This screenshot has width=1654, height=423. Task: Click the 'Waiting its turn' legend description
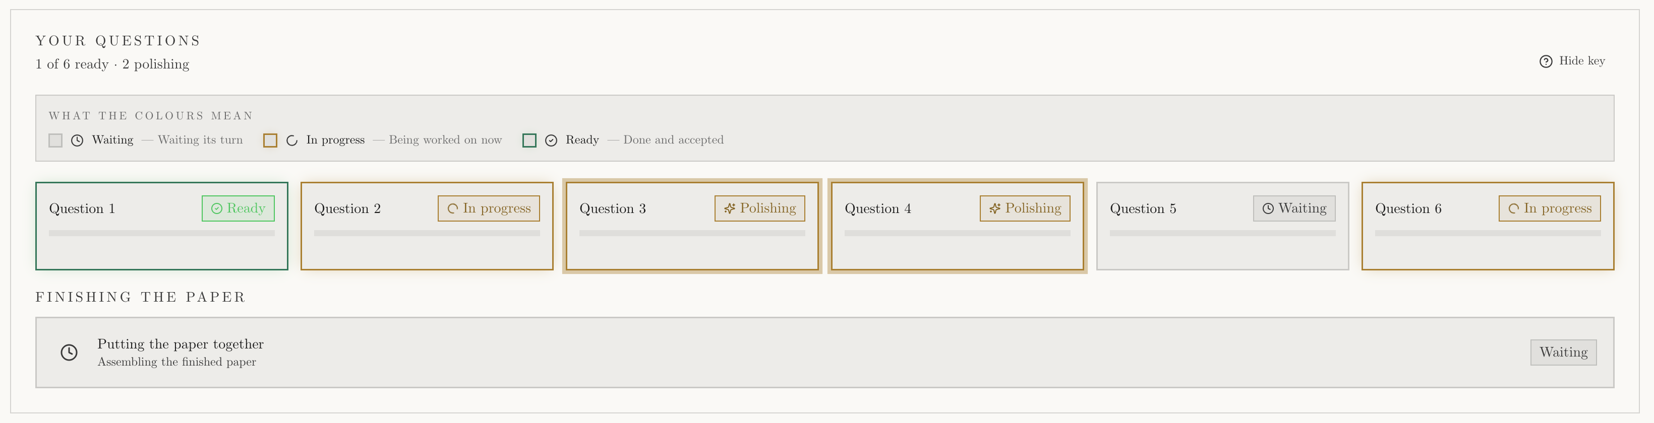pyautogui.click(x=200, y=139)
